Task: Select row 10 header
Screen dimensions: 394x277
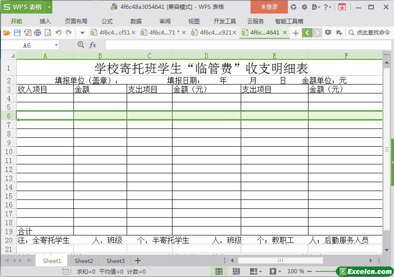Action: tap(9, 151)
